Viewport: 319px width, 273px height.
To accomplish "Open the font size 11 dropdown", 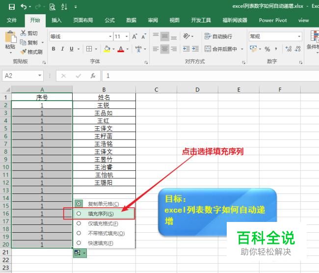I will coord(127,37).
